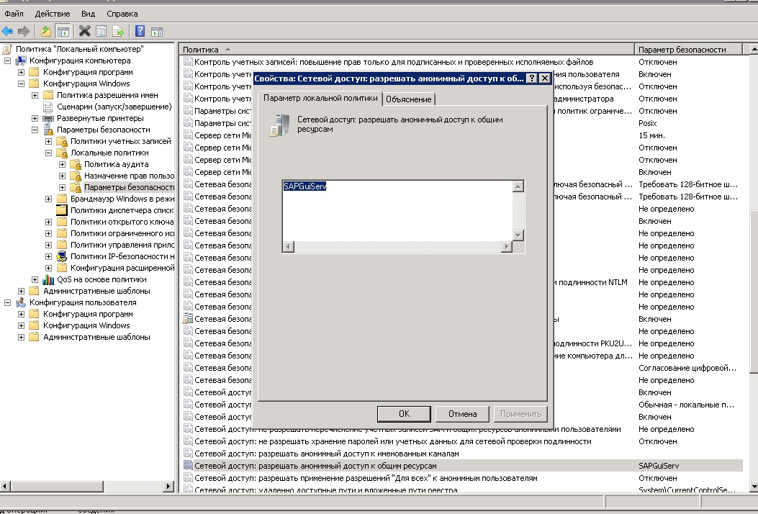Go up one level with folder-arrow icon
The width and height of the screenshot is (758, 514).
click(45, 32)
